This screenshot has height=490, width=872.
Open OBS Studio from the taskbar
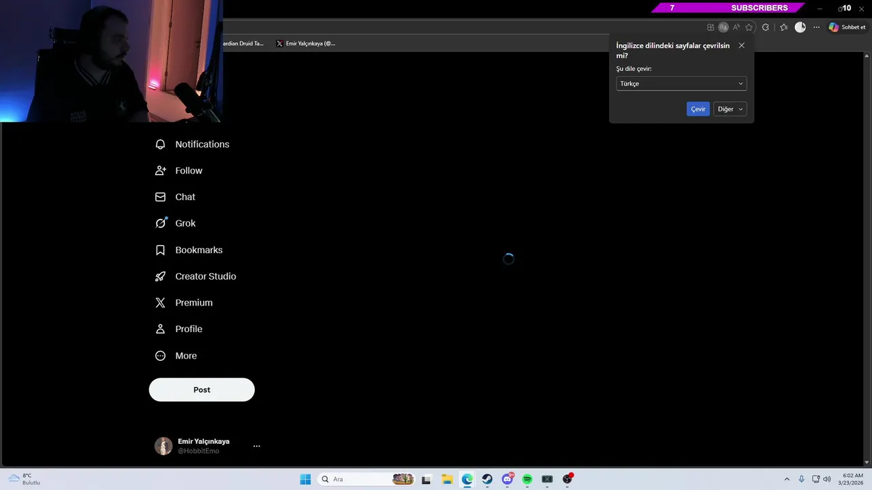tap(567, 479)
